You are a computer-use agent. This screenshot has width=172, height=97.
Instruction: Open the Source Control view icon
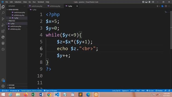coord(3,19)
